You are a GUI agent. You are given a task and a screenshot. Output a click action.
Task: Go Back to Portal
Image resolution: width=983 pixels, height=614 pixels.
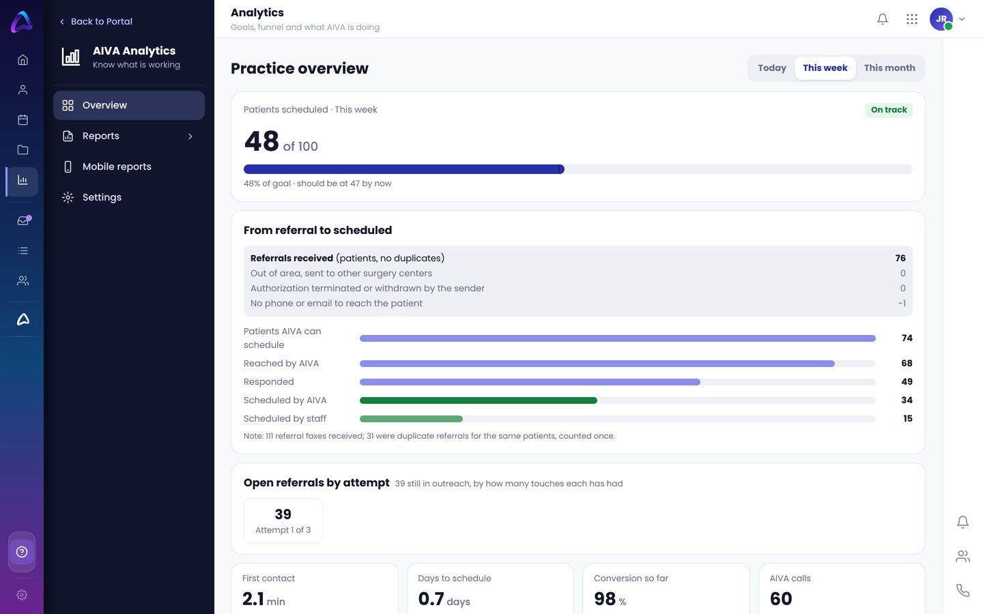tap(96, 22)
